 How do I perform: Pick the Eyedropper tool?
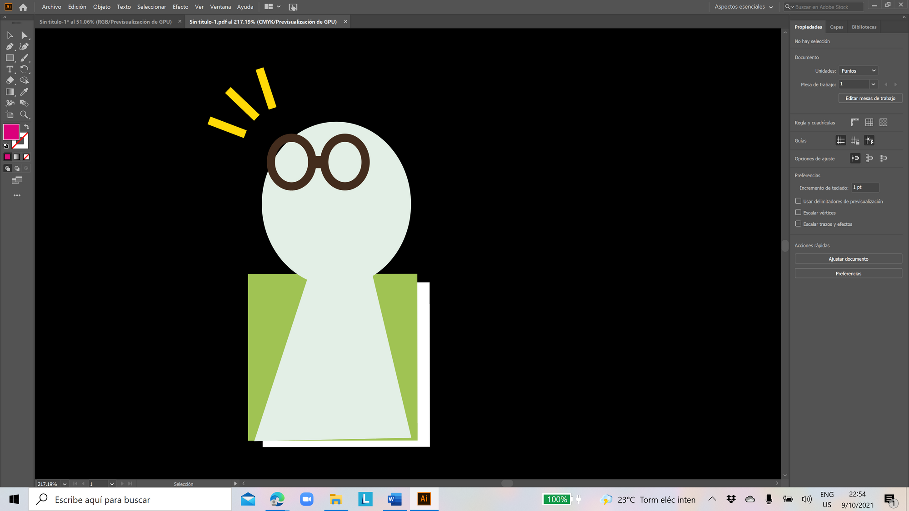pyautogui.click(x=24, y=92)
